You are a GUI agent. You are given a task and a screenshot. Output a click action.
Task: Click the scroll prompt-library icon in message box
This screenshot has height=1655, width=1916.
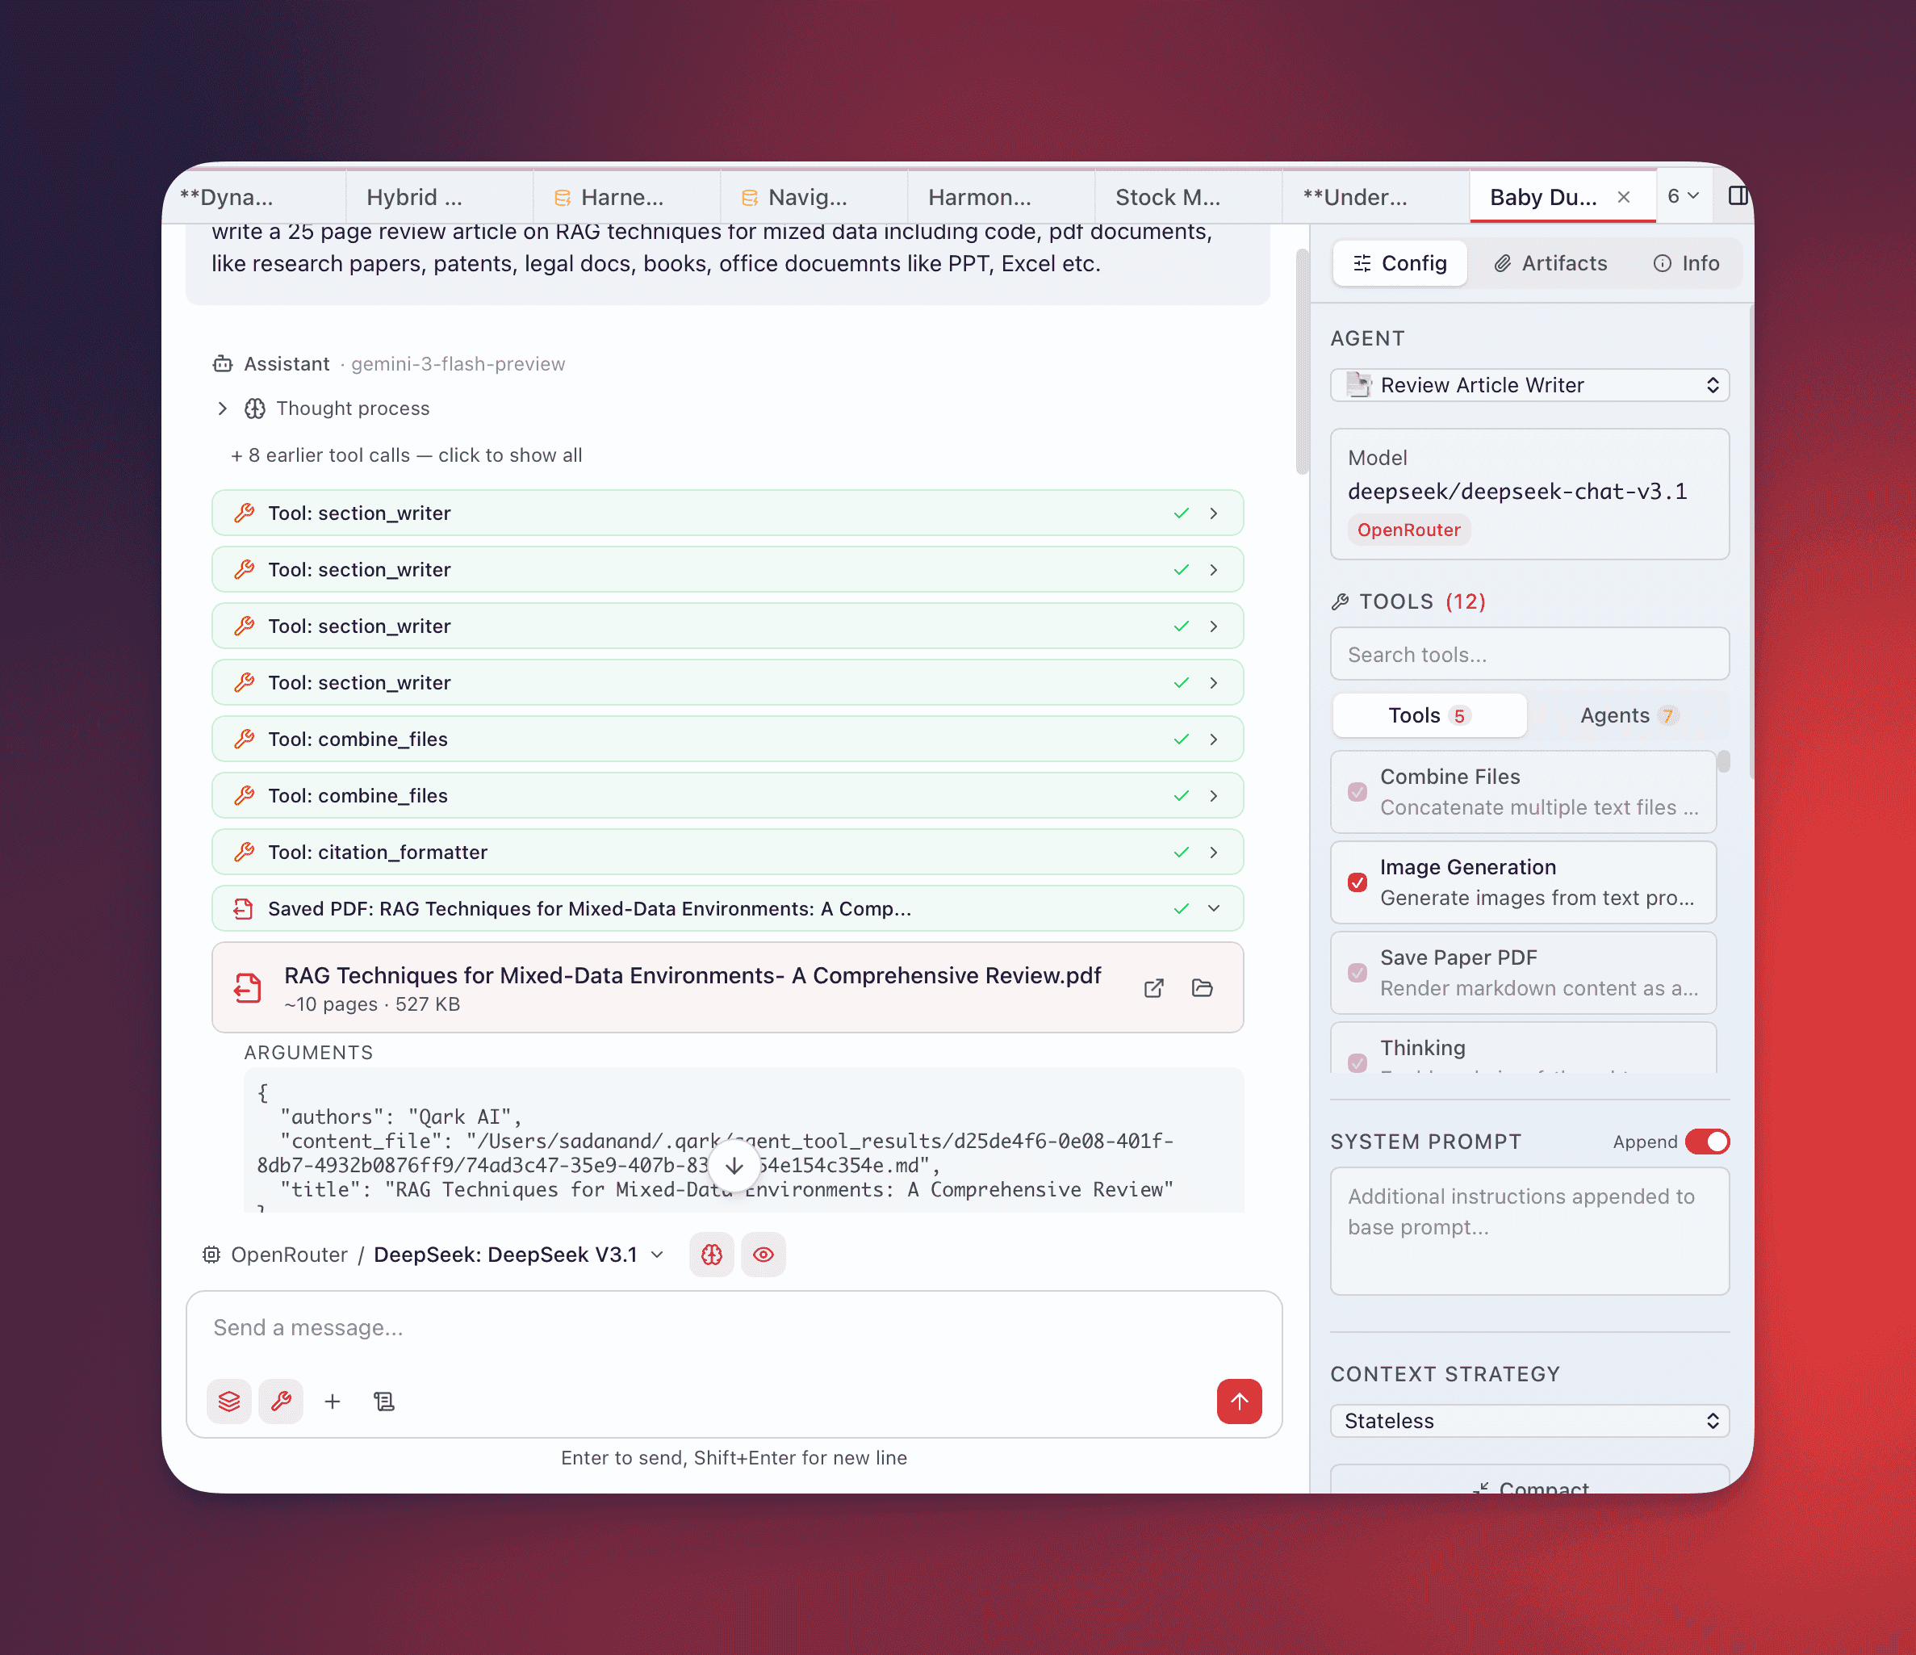coord(383,1402)
